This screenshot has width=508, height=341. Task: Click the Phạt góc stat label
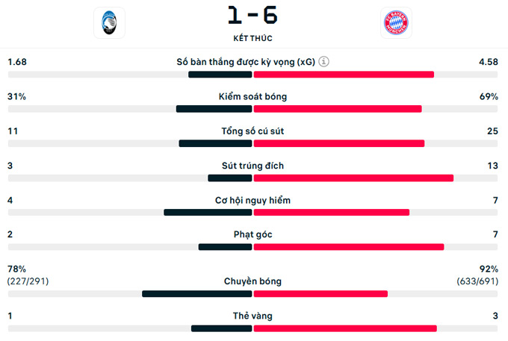(253, 234)
